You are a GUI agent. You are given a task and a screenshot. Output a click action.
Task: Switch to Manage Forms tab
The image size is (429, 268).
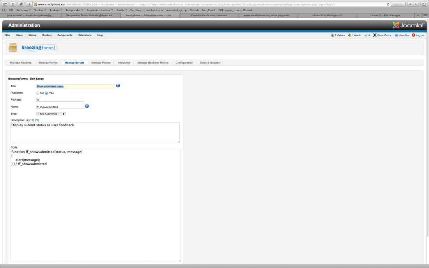point(48,63)
